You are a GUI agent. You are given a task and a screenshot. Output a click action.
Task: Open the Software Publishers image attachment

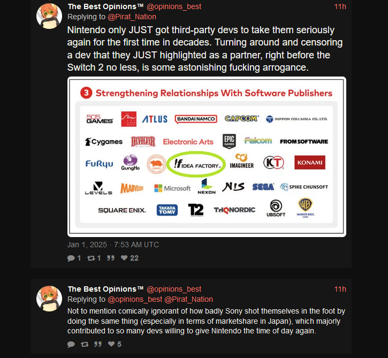tap(207, 157)
